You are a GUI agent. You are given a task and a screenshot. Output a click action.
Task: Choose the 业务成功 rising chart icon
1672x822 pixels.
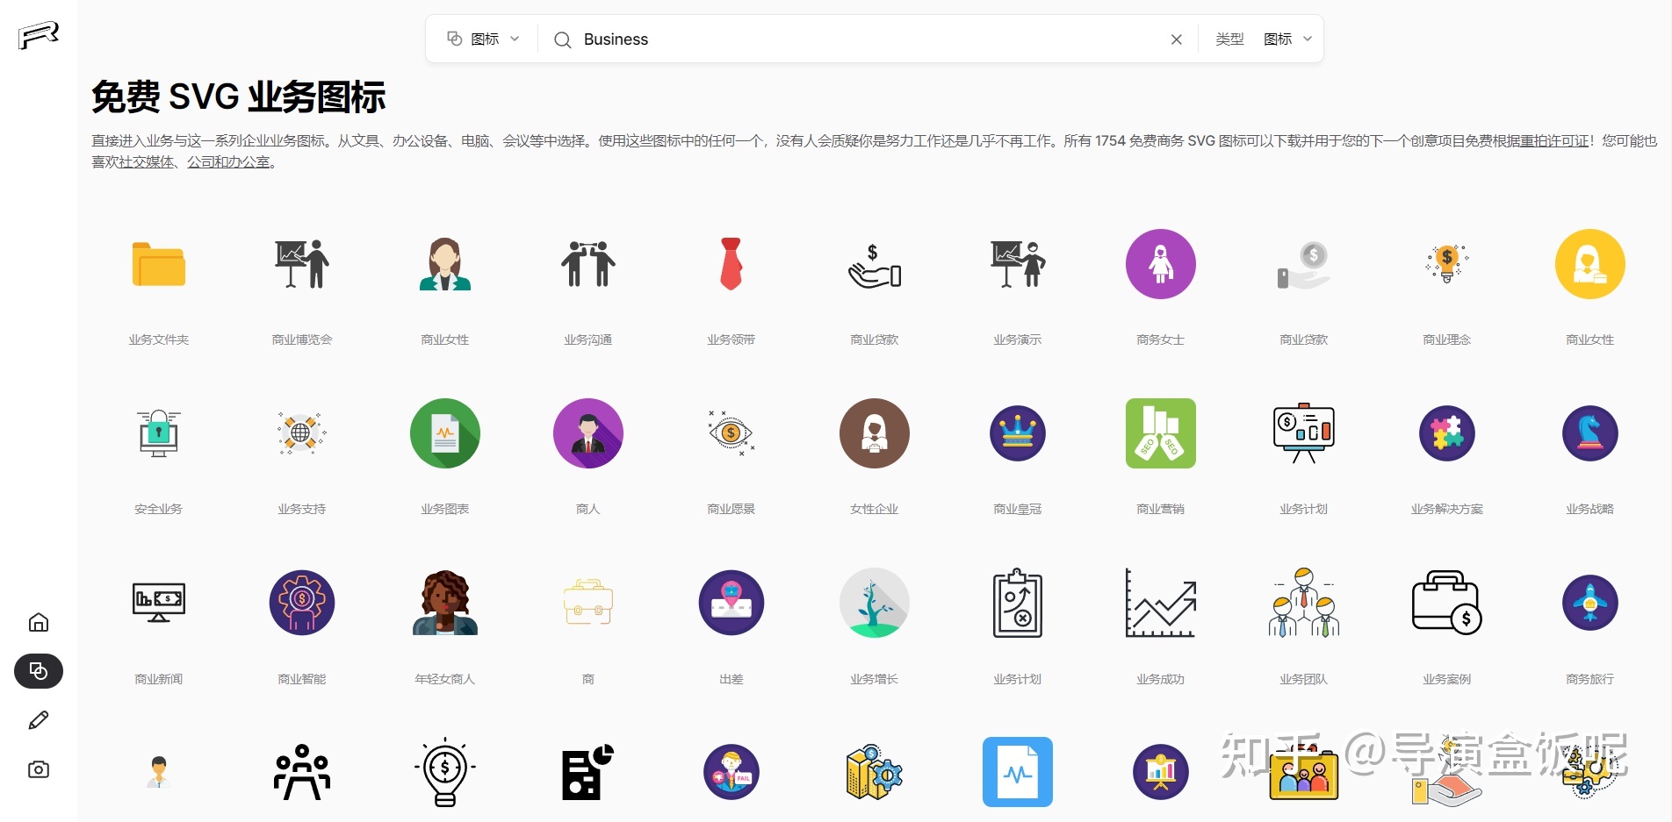click(1161, 603)
